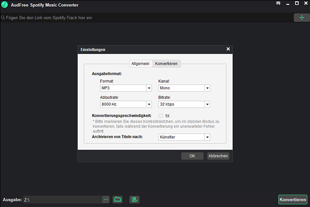
Task: Click the AudFree Spotify Music Converter title
Action: pos(45,5)
